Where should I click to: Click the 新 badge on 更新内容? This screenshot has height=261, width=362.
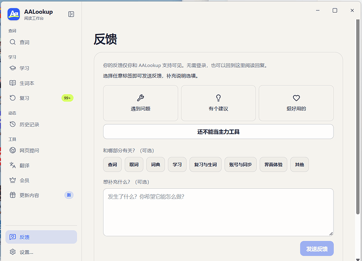click(x=69, y=195)
